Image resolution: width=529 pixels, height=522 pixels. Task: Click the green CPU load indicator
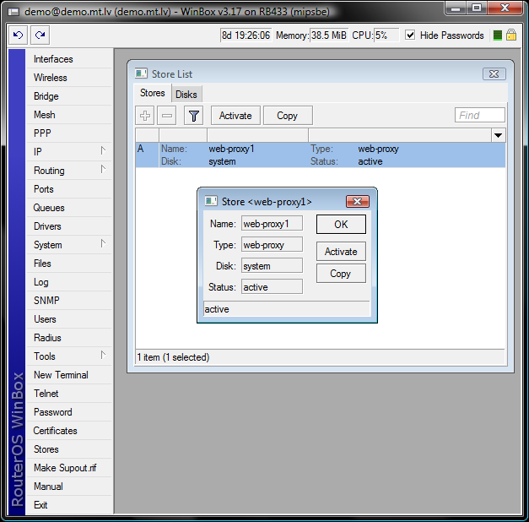pyautogui.click(x=497, y=35)
